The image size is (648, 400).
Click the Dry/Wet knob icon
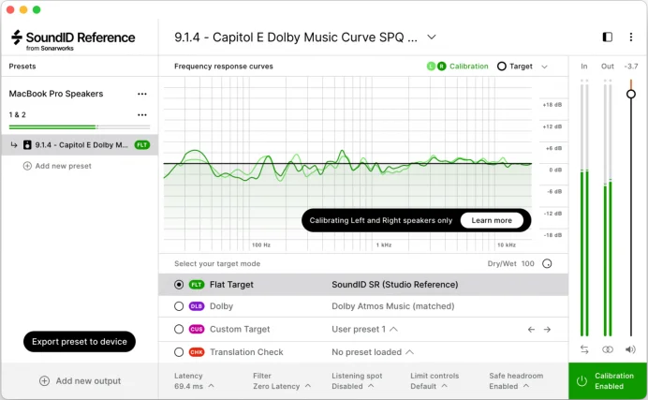pyautogui.click(x=547, y=263)
